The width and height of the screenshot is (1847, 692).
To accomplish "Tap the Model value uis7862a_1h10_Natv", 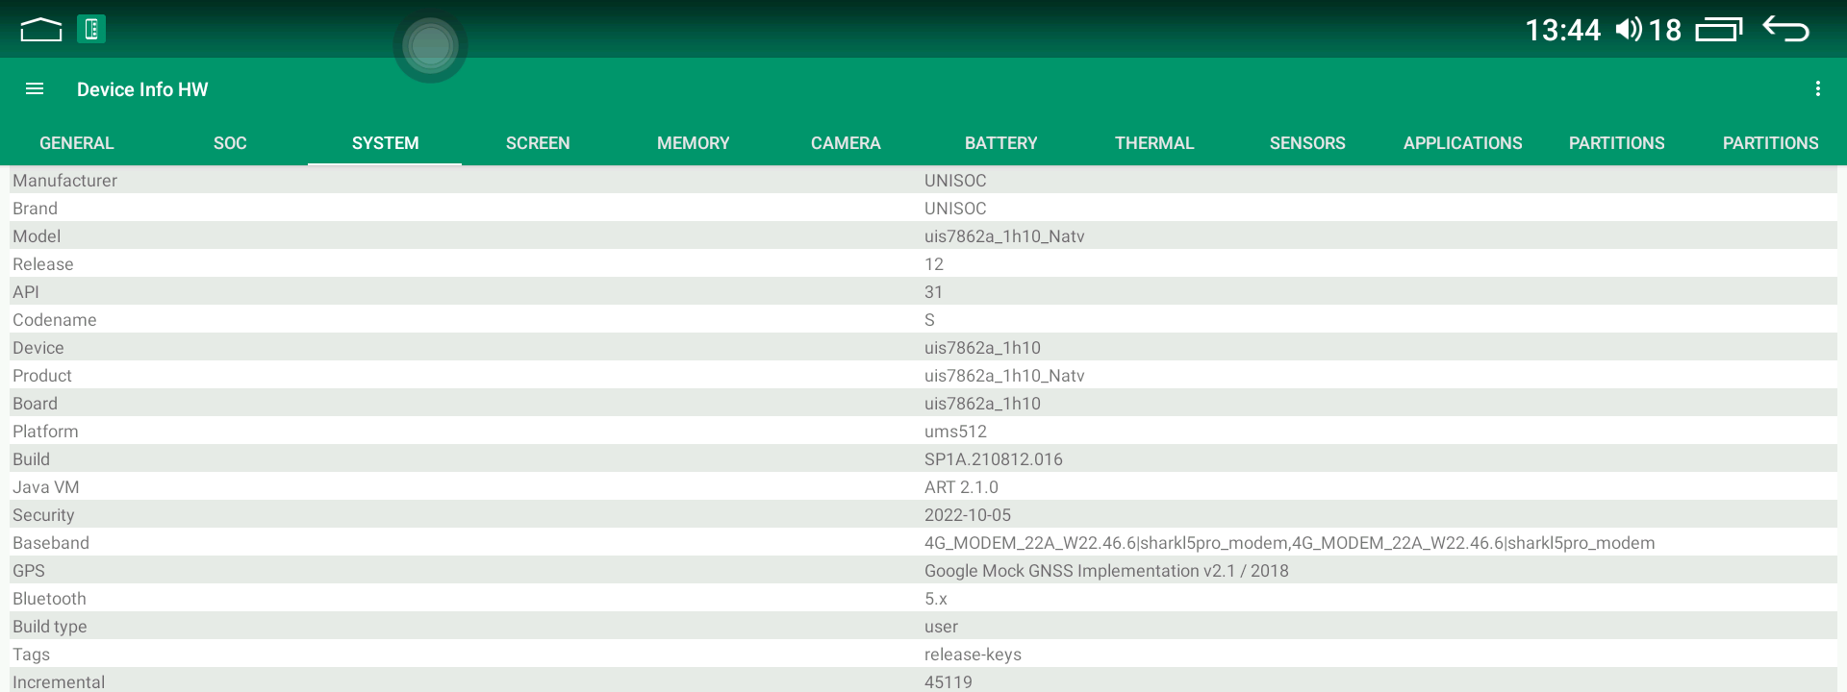I will 1004,236.
